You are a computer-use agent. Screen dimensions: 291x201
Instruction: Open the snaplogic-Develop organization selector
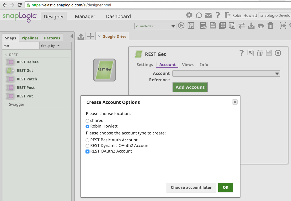coord(275,15)
